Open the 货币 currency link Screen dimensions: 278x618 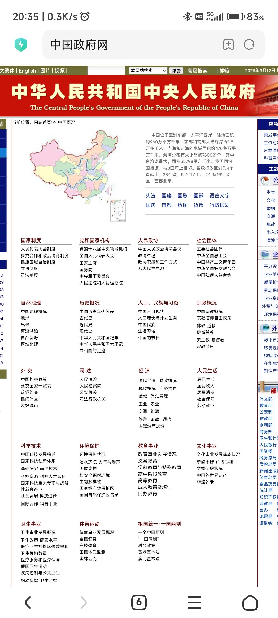click(198, 205)
